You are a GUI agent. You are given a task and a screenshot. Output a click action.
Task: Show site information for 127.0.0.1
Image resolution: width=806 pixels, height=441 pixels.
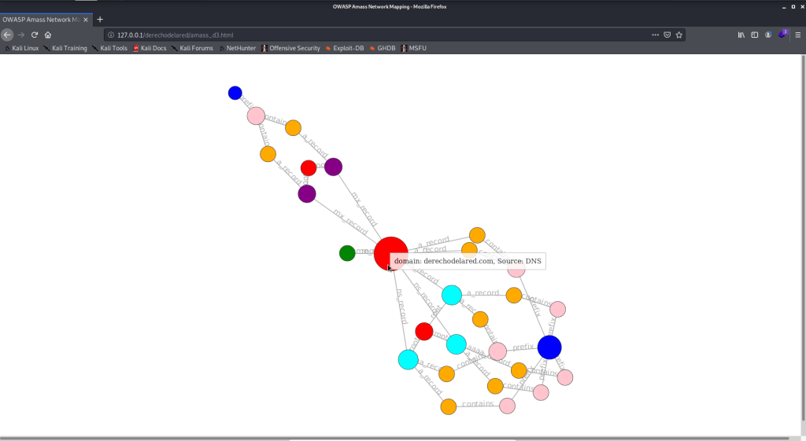point(111,35)
